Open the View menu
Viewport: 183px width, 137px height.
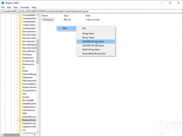pos(16,7)
